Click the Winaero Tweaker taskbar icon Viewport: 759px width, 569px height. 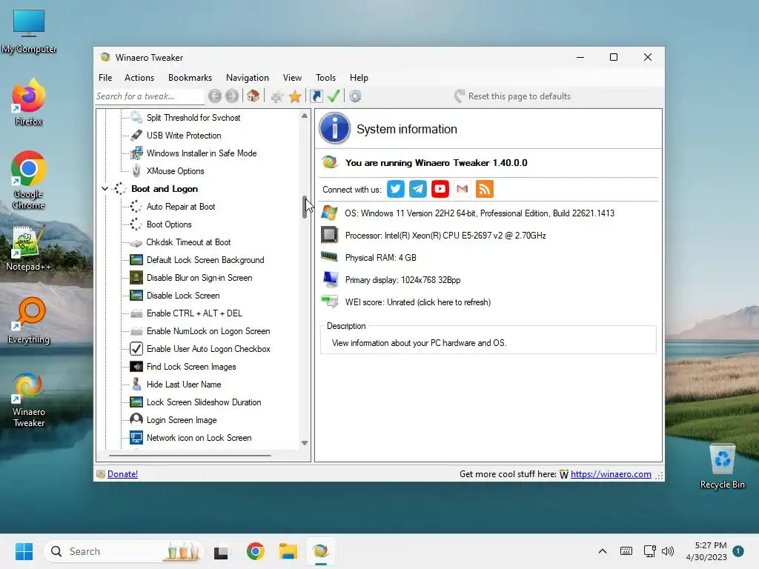[x=320, y=551]
